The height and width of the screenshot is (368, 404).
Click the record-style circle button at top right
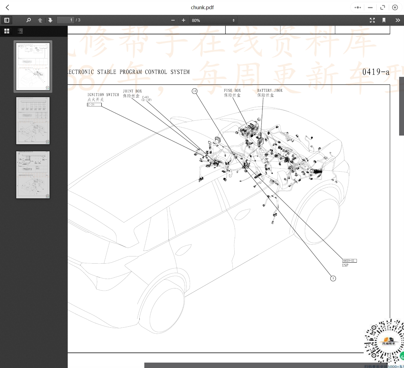[395, 8]
